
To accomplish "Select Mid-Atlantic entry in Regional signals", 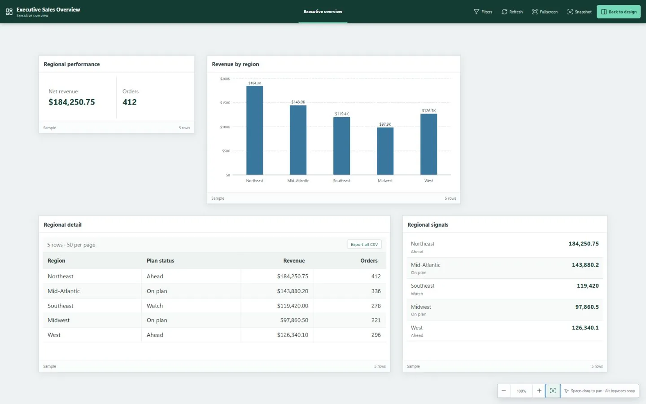I will coord(505,268).
